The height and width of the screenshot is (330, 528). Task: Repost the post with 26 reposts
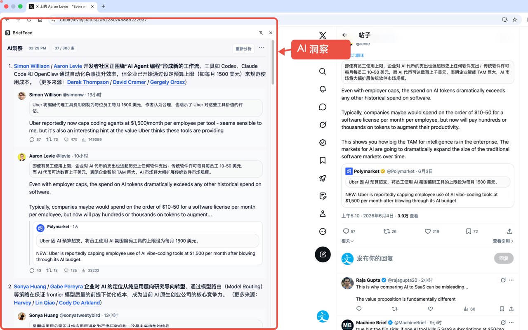[x=387, y=231]
